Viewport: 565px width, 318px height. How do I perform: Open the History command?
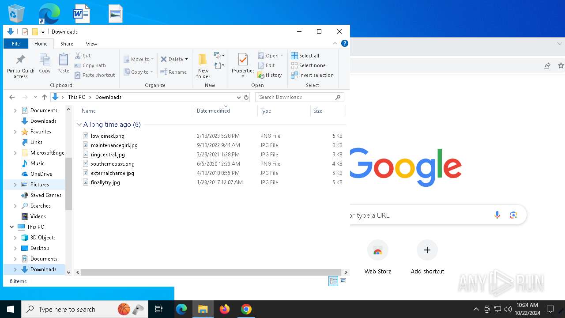click(270, 75)
